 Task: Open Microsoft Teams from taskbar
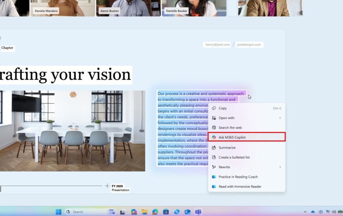[198, 212]
